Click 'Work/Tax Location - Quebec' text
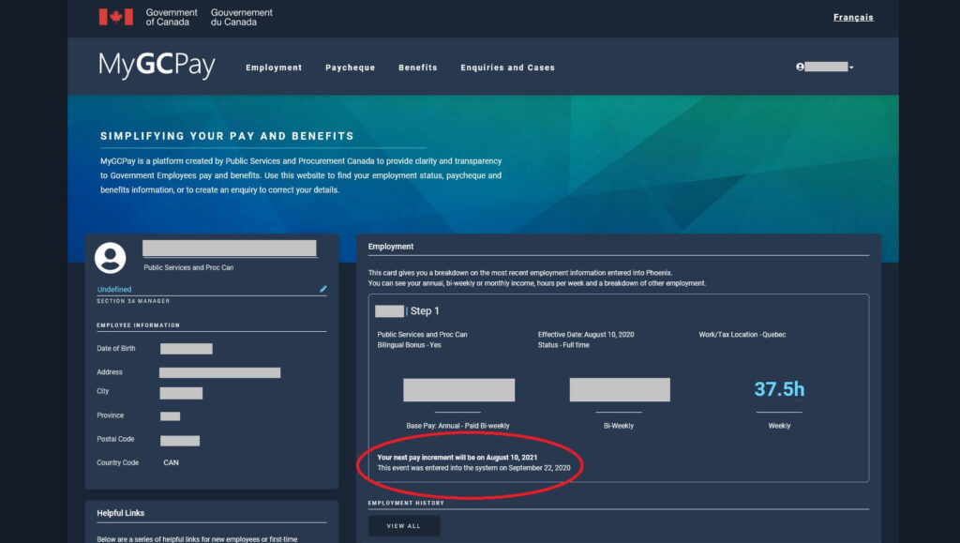The height and width of the screenshot is (543, 960). point(742,335)
